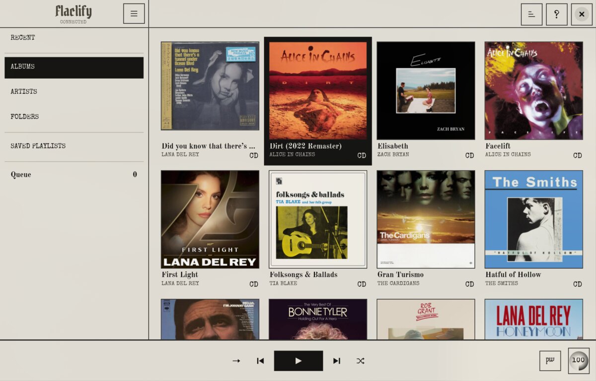Screen dimensions: 596x381
Task: Click 'ALICE IN CHAINS' under Facelift
Action: [508, 155]
